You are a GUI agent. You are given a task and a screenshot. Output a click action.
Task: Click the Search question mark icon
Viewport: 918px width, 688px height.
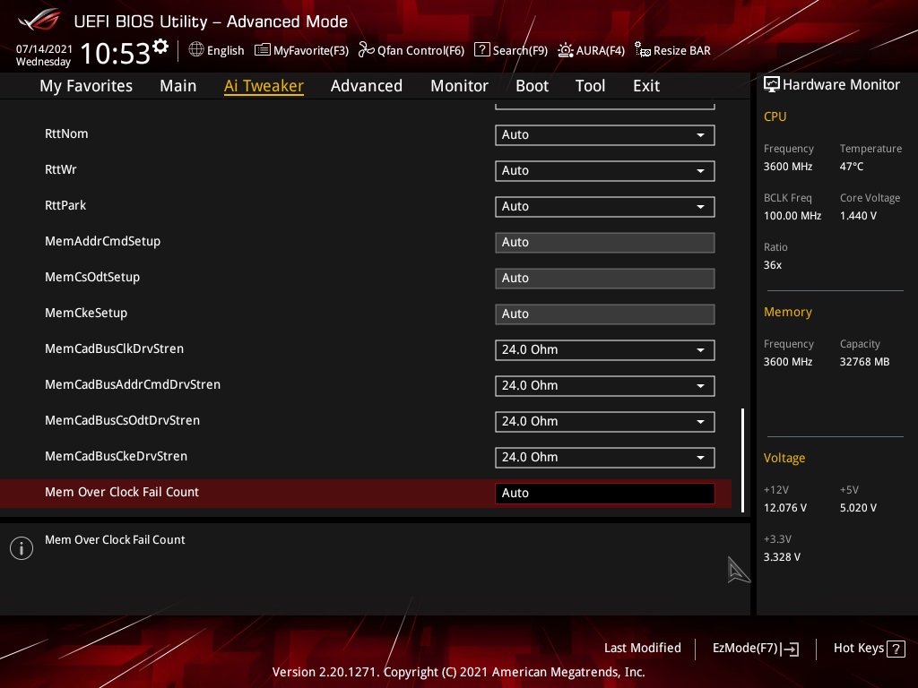481,50
